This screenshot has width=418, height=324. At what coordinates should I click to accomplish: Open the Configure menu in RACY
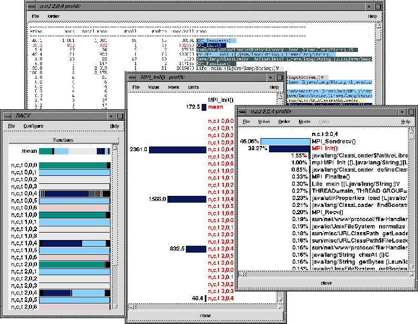[x=33, y=126]
